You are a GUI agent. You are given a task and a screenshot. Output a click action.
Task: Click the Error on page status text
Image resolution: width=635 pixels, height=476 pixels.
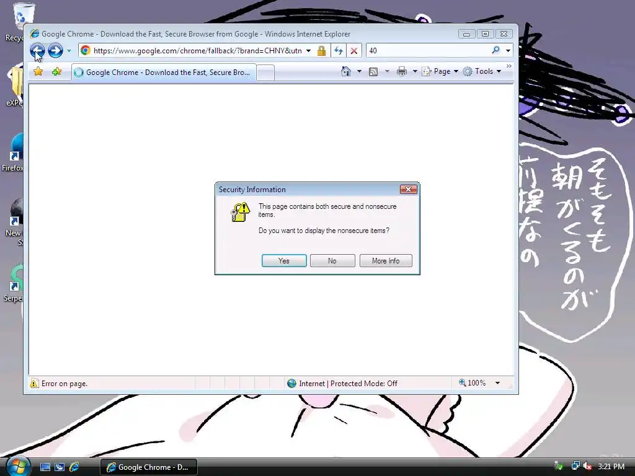tap(64, 384)
